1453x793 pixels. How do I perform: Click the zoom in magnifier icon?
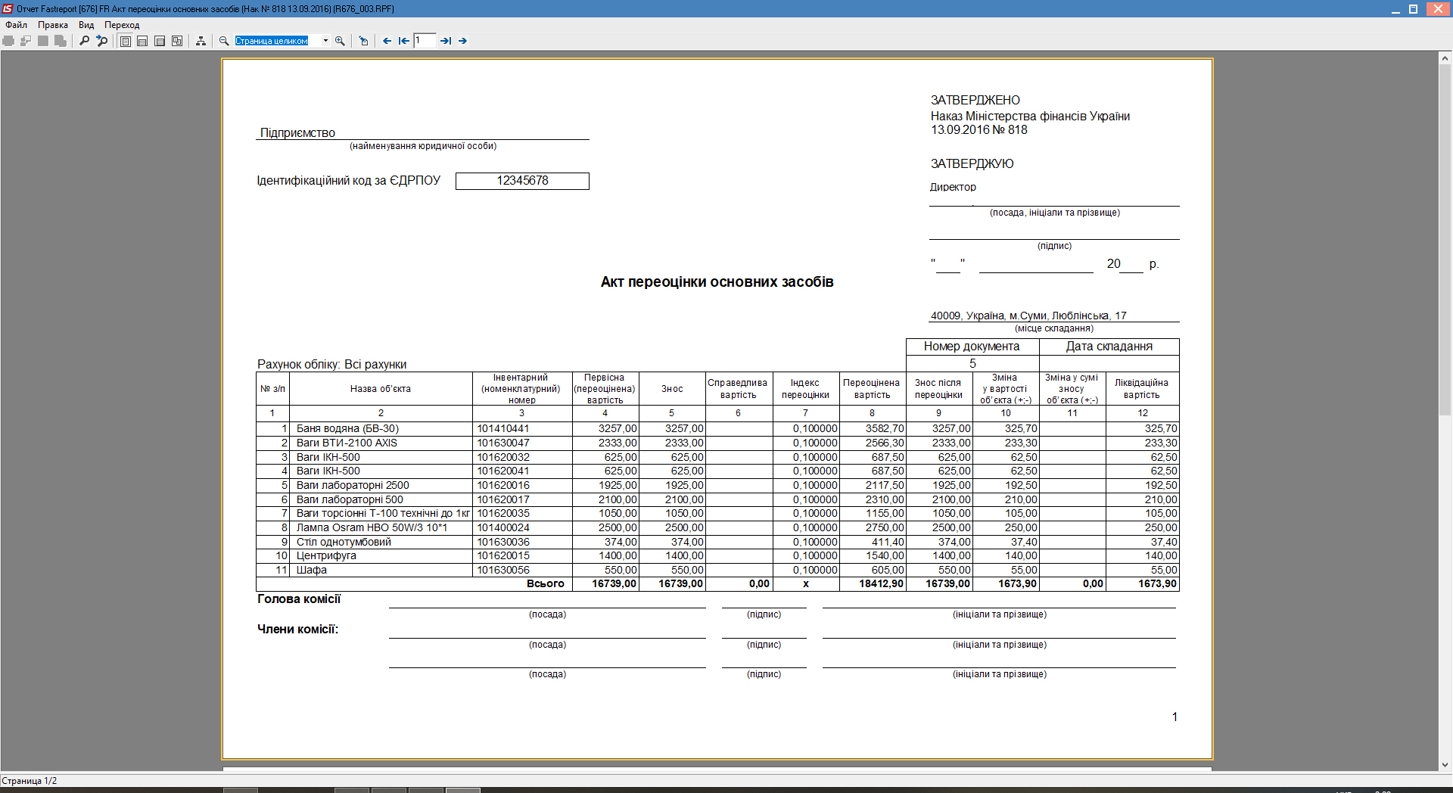pos(340,41)
